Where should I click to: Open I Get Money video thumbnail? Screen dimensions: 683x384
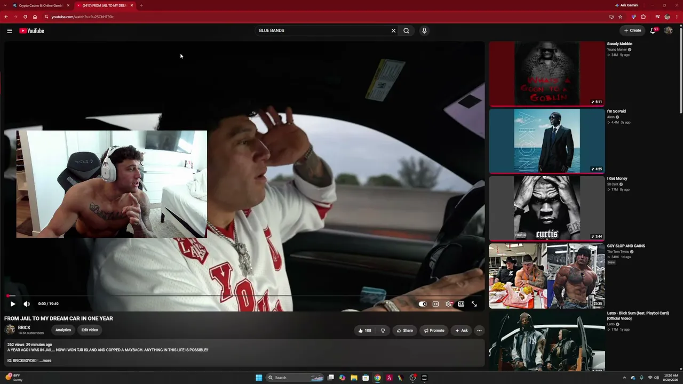(x=547, y=209)
